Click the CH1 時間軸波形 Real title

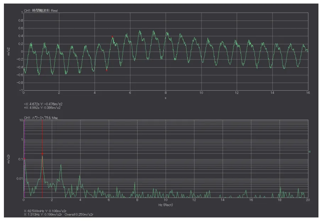pos(40,11)
